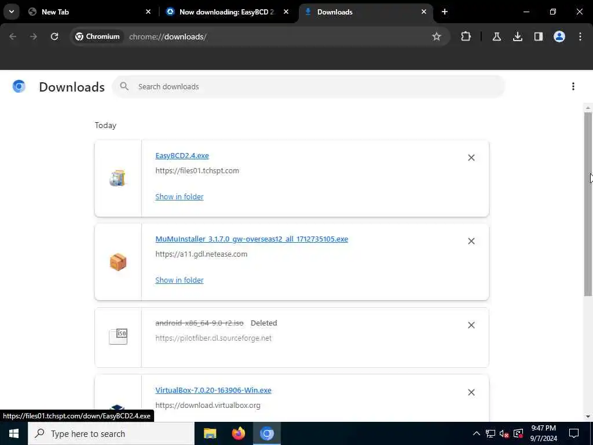Click https://pilotfiber.dl.sourceforge.net source text

tap(213, 338)
